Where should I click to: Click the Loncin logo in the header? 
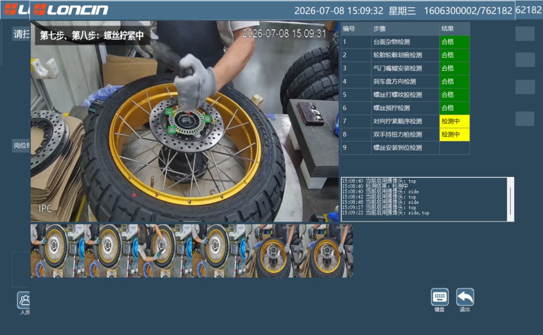tap(71, 10)
